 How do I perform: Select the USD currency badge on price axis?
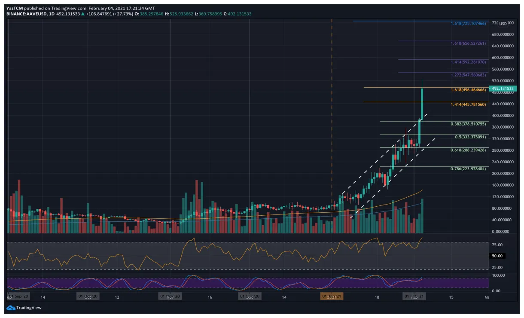click(503, 24)
